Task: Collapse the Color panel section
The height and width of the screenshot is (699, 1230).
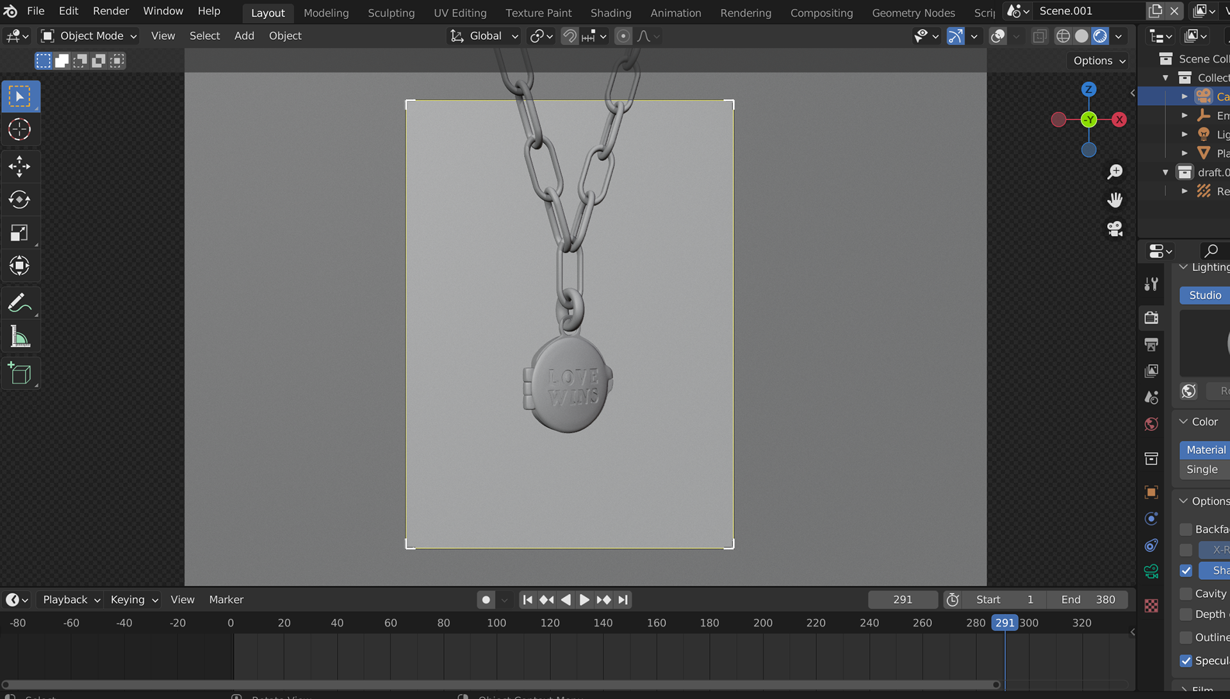Action: click(x=1183, y=422)
